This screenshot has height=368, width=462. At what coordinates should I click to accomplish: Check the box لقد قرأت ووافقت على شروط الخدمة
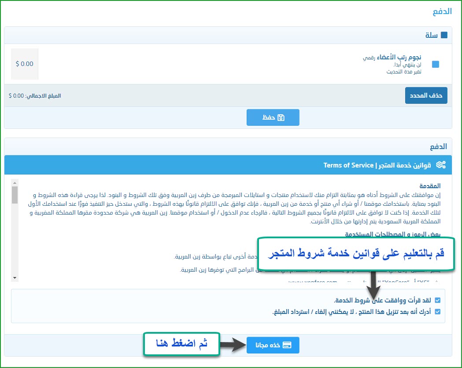(x=437, y=300)
